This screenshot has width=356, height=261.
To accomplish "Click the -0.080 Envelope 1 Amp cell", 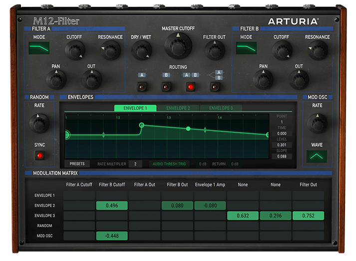I will point(210,206).
